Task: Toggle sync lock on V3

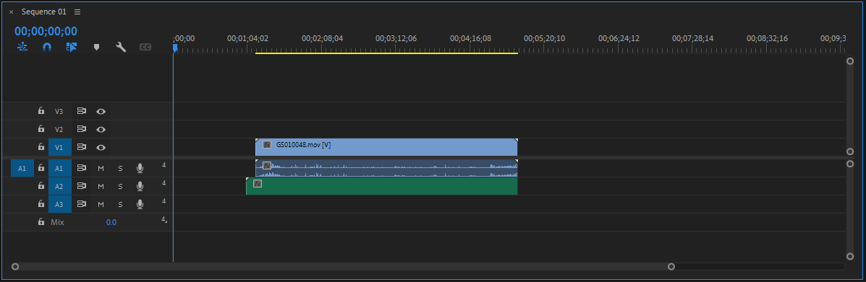Action: click(x=82, y=111)
